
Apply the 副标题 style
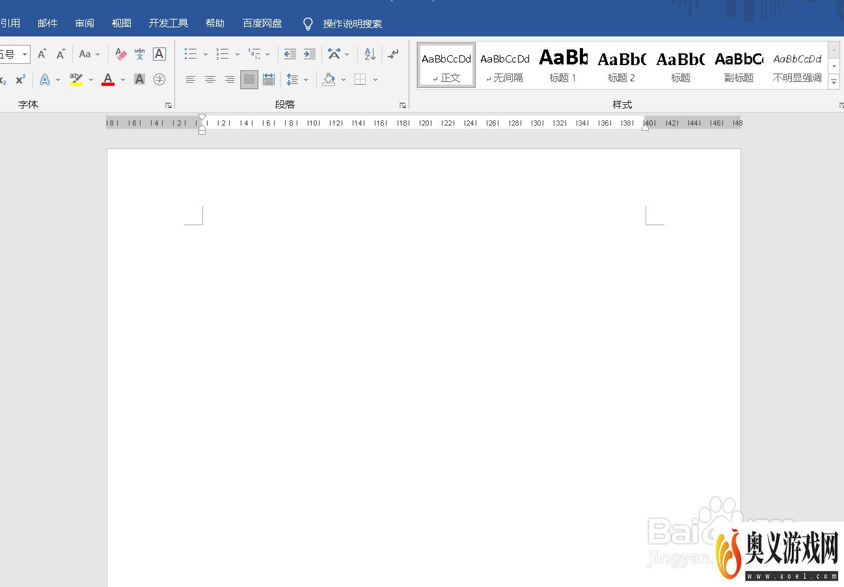[739, 65]
